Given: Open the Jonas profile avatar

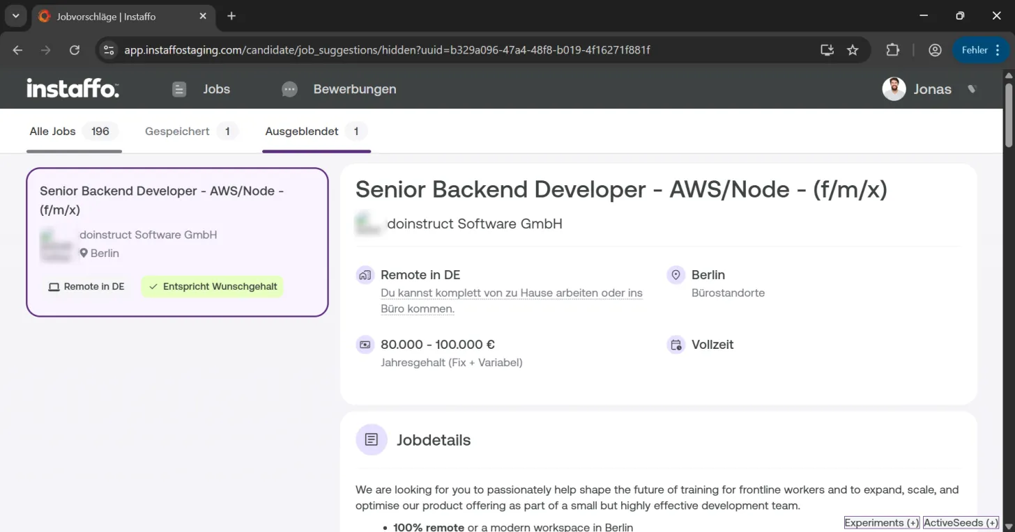Looking at the screenshot, I should [x=894, y=89].
